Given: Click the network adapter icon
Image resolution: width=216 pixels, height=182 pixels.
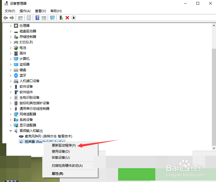Looking at the screenshot, I should click(16, 114).
